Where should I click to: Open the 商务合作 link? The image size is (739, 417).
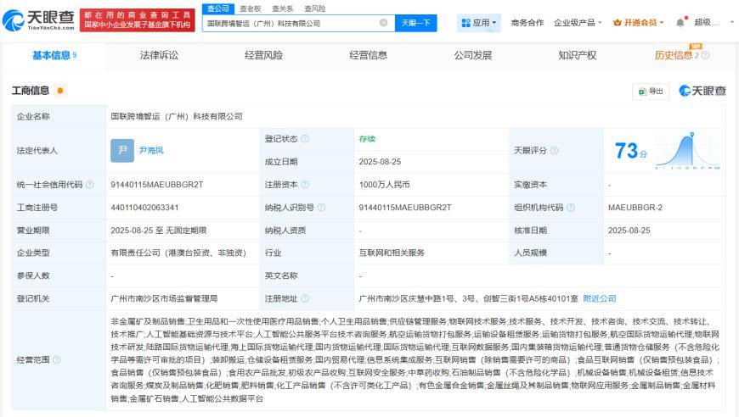click(x=527, y=23)
